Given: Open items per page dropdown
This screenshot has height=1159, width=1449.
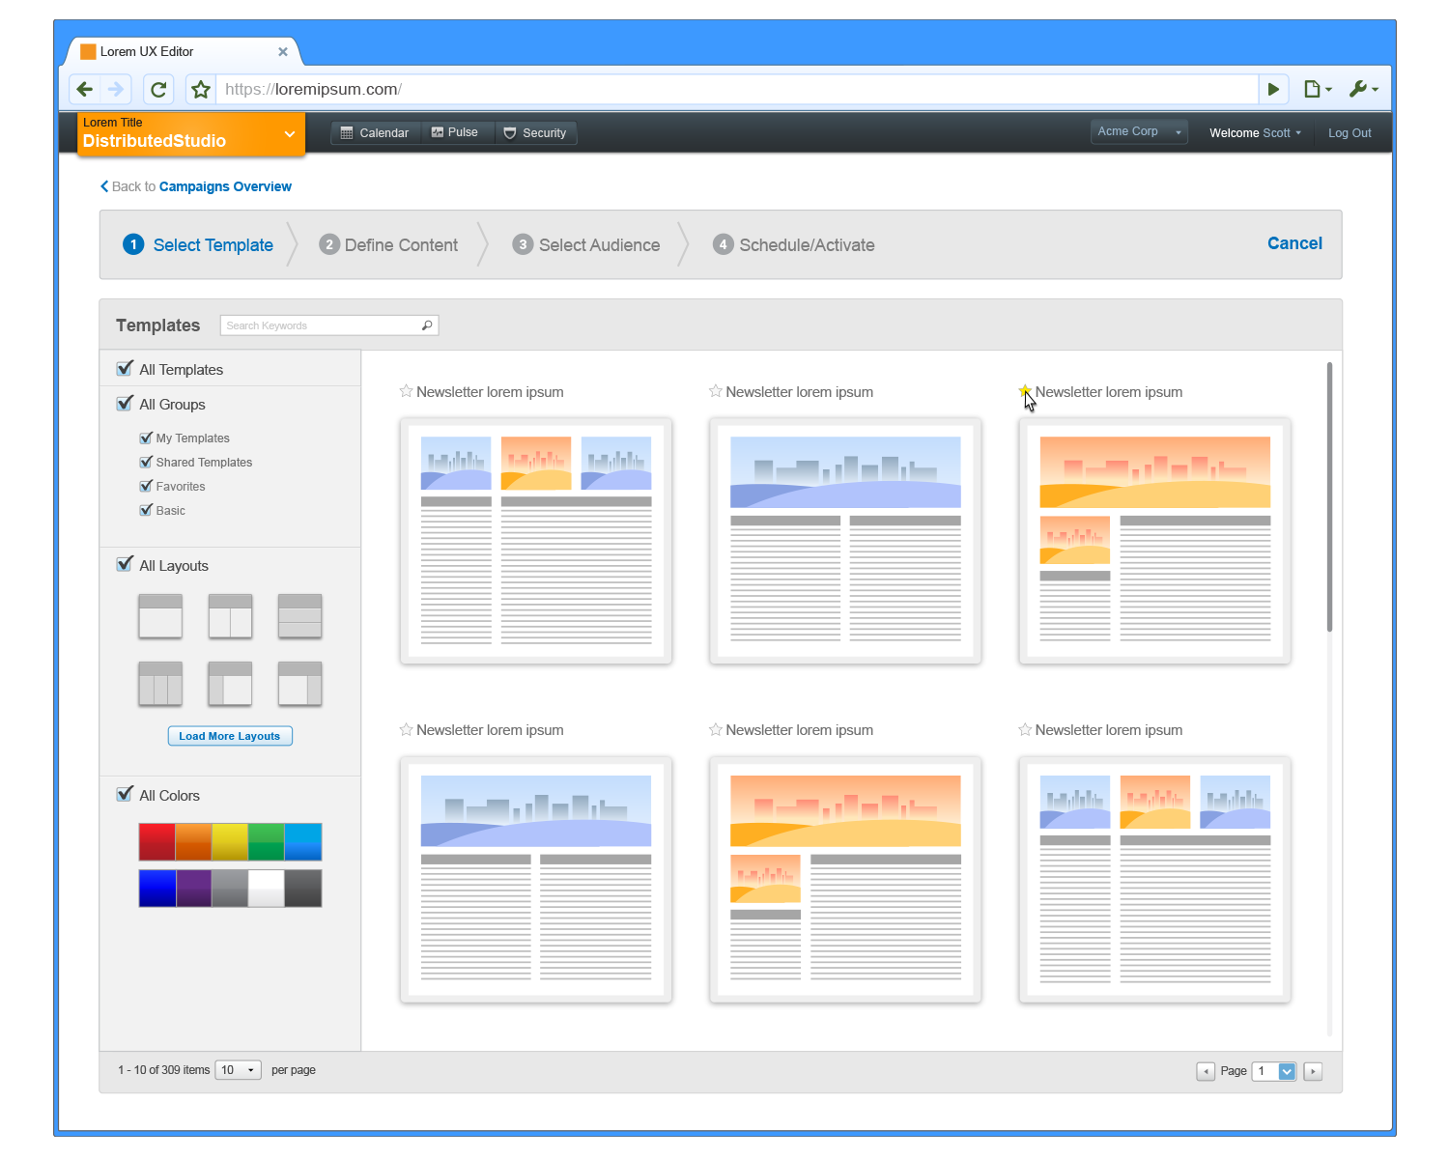Looking at the screenshot, I should [x=238, y=1070].
